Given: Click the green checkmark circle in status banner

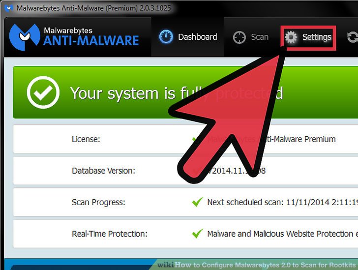Looking at the screenshot, I should 43,92.
